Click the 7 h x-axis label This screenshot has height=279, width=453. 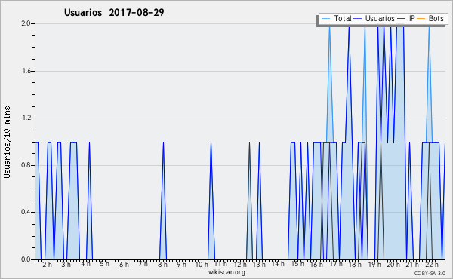point(143,264)
